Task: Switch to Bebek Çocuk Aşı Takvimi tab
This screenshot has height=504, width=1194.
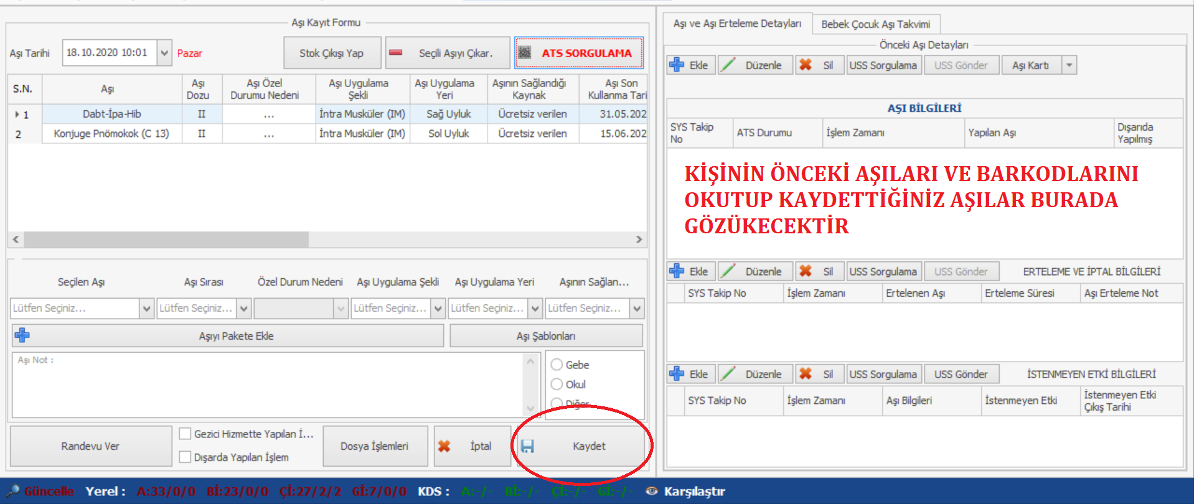Action: pos(875,24)
